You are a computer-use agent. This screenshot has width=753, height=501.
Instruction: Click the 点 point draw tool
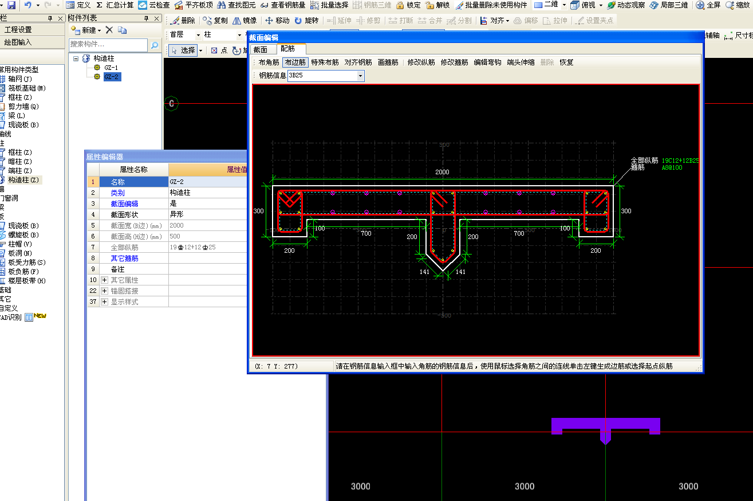coord(219,50)
